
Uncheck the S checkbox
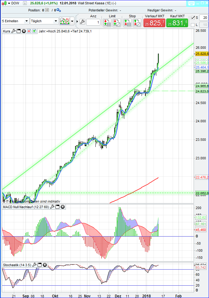[x=193, y=18]
